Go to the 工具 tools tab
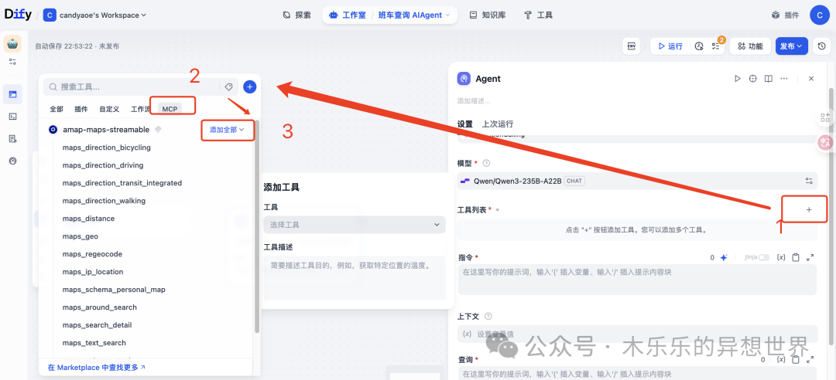This screenshot has height=380, width=836. [x=539, y=15]
